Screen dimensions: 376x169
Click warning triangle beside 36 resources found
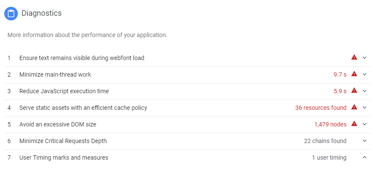pyautogui.click(x=354, y=107)
